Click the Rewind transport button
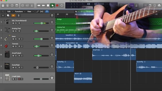The height and width of the screenshot is (91, 162). tap(39, 6)
